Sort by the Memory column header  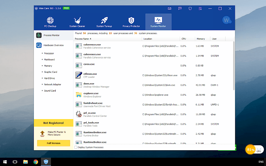(203, 39)
